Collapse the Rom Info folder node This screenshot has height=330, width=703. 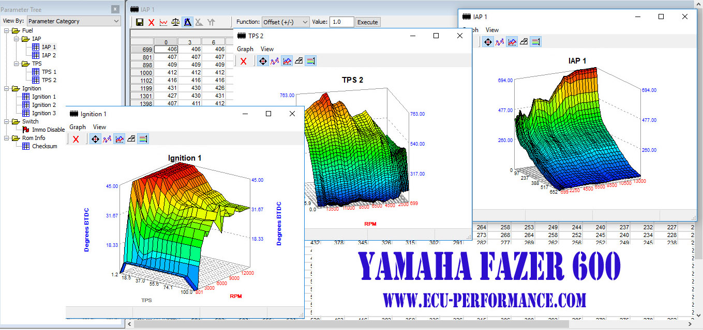[x=6, y=138]
